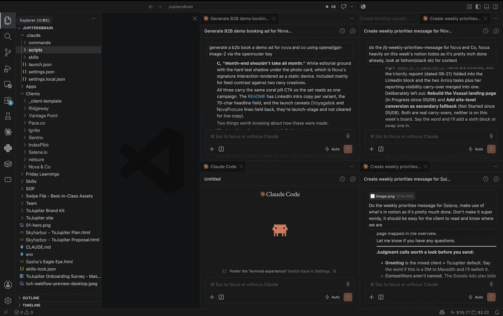Switch to lower Create weekly priorities tab
Viewport: 503px width, 316px height.
(395, 166)
